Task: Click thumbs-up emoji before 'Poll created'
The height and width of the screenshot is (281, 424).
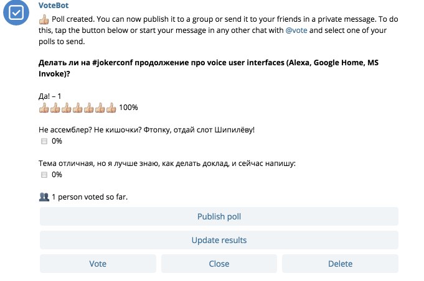Action: [x=44, y=19]
